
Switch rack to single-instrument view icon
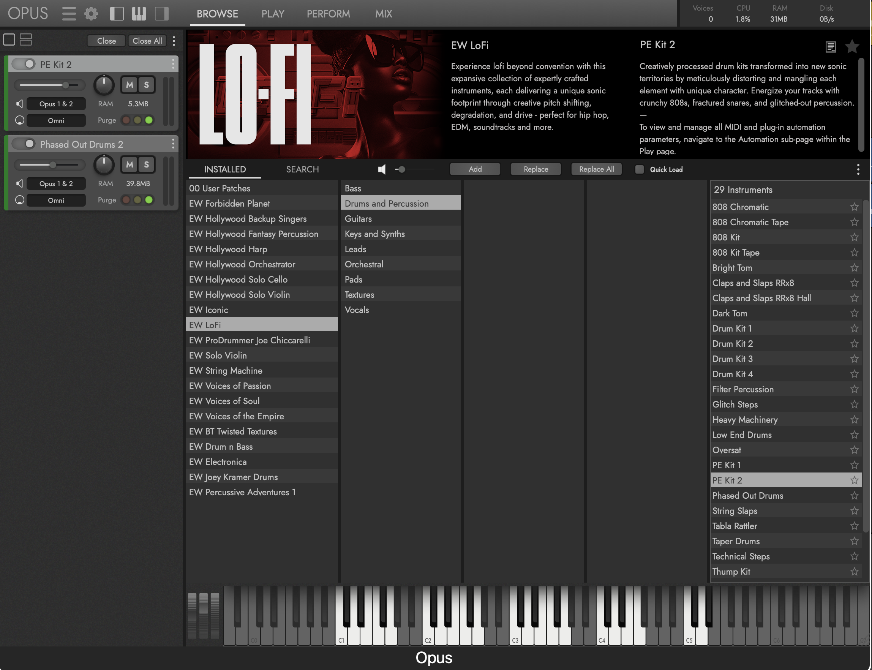tap(9, 40)
